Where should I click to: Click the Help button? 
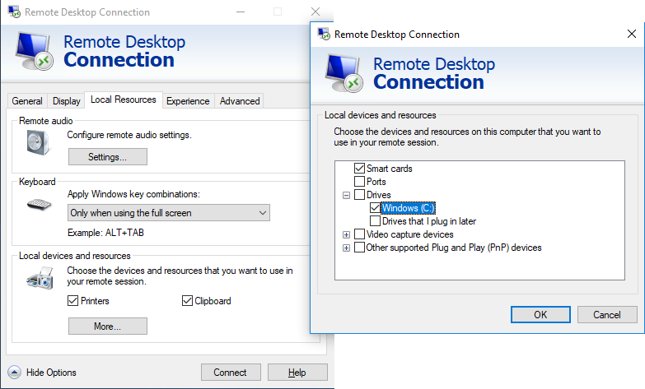coord(297,373)
